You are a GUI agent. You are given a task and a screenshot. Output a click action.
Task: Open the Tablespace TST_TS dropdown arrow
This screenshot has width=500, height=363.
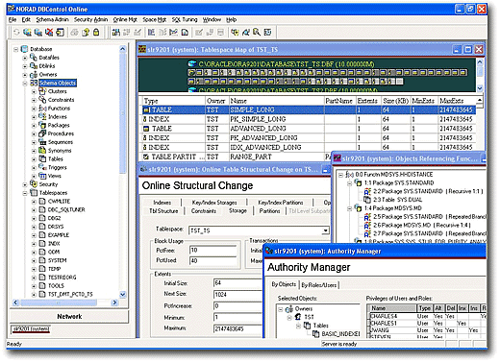coord(325,230)
